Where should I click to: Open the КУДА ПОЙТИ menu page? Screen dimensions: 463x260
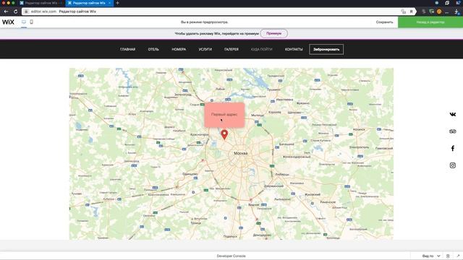tap(262, 50)
